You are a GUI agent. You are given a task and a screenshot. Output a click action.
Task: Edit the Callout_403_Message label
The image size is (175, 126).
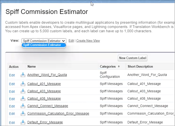(12, 92)
